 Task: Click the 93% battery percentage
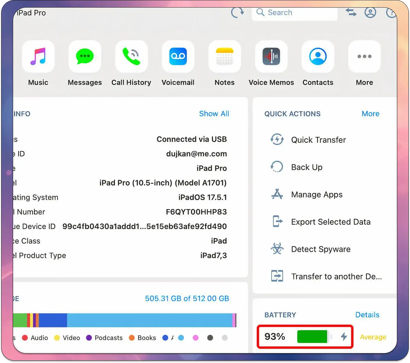tap(275, 337)
